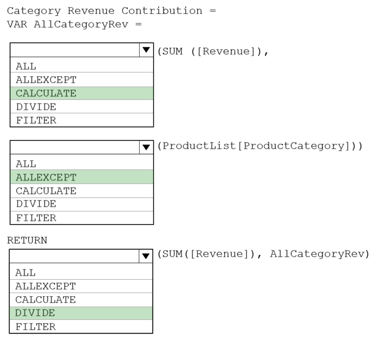Choose FILTER in the first dropdown list
Image resolution: width=381 pixels, height=348 pixels.
[x=82, y=120]
